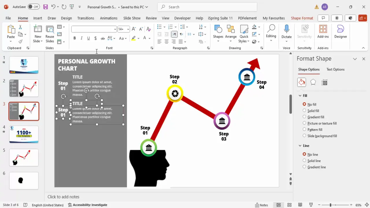The image size is (370, 208).
Task: Open the Insert tab
Action: pos(38,18)
